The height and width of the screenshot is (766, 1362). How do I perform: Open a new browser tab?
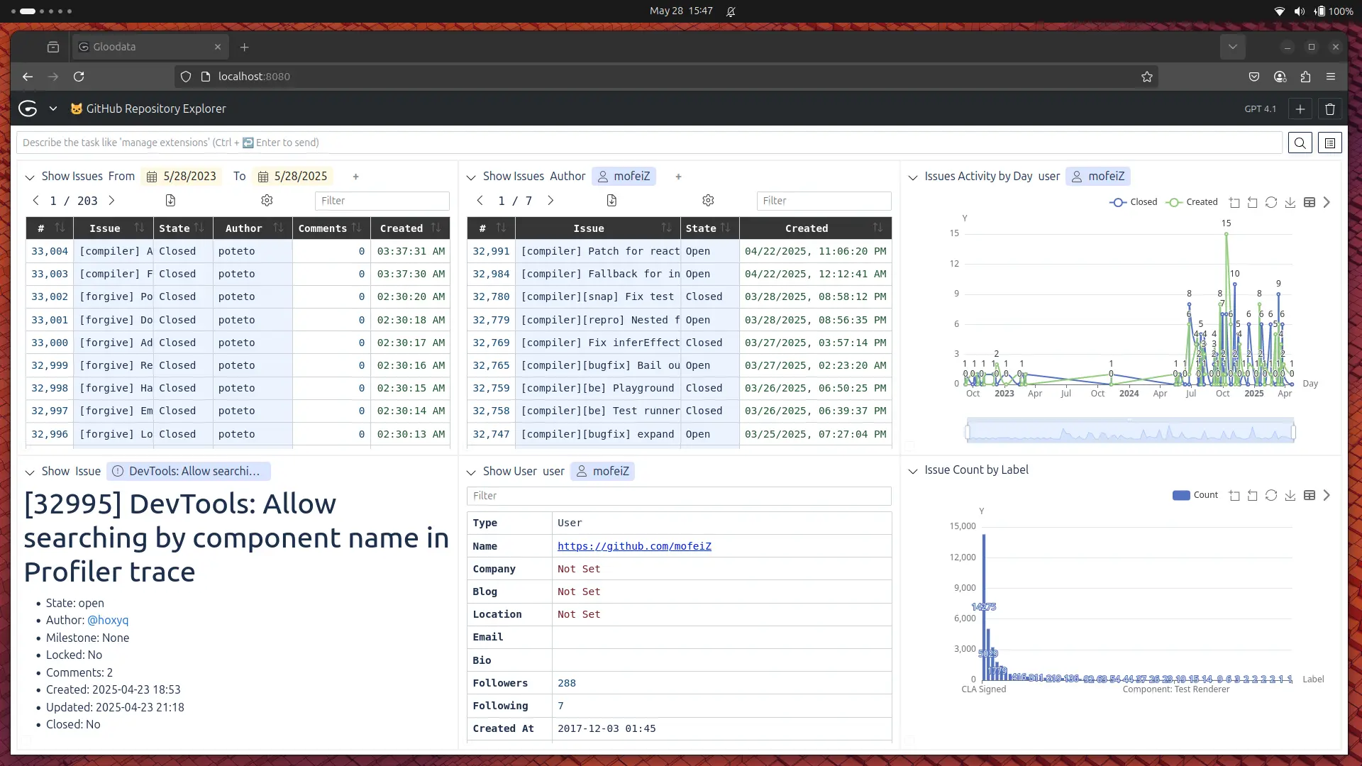click(x=244, y=47)
